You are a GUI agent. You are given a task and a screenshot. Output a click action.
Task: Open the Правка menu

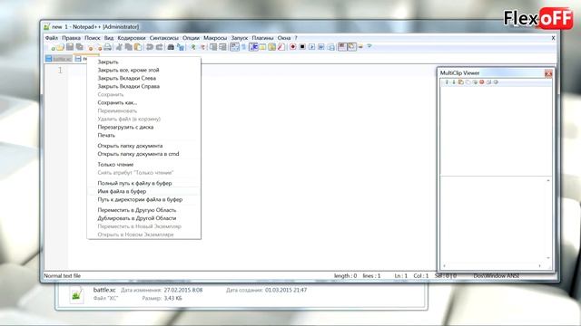click(71, 38)
